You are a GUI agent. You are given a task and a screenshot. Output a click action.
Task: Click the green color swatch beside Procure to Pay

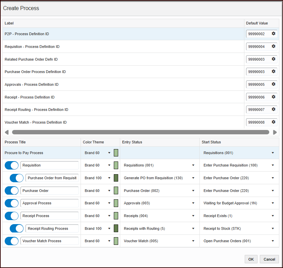tap(116, 153)
